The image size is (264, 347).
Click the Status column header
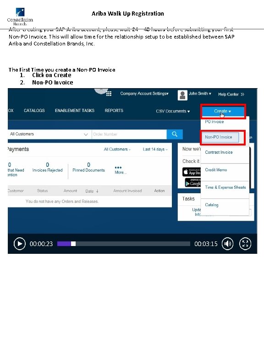coord(43,191)
